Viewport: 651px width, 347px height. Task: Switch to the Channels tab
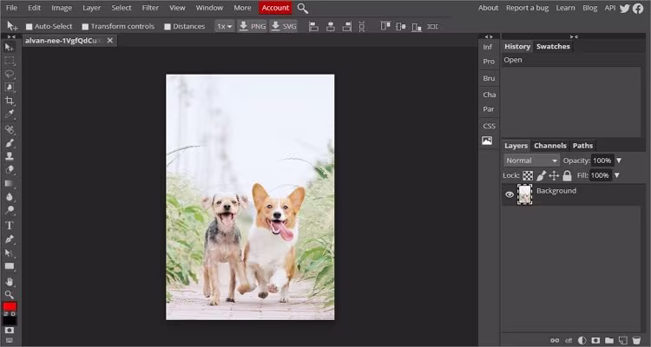[549, 146]
